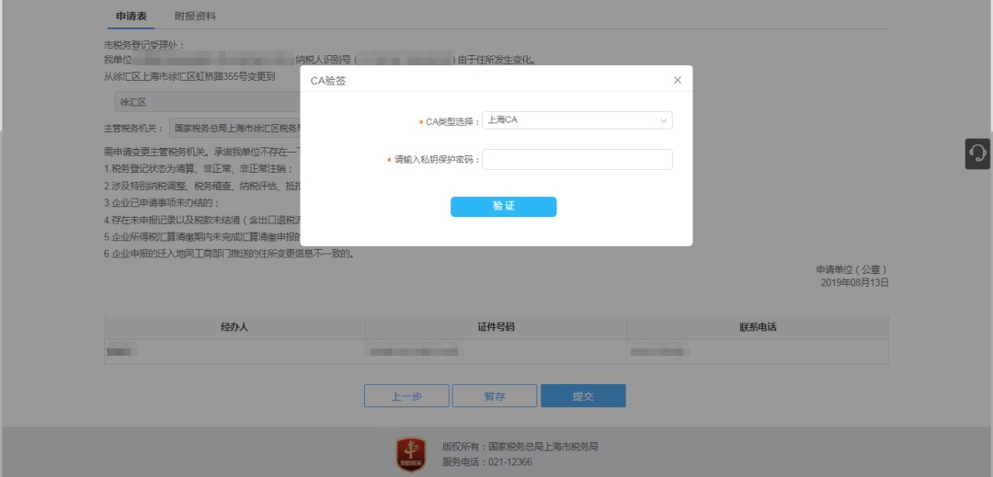This screenshot has height=477, width=993.
Task: Click the 版权所有 copyright text
Action: (x=519, y=447)
